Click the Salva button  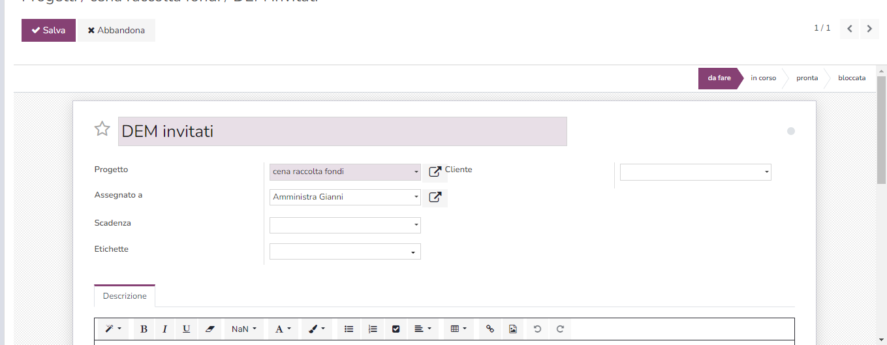48,31
